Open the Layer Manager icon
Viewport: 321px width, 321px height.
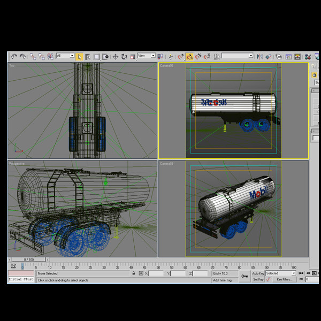click(278, 57)
